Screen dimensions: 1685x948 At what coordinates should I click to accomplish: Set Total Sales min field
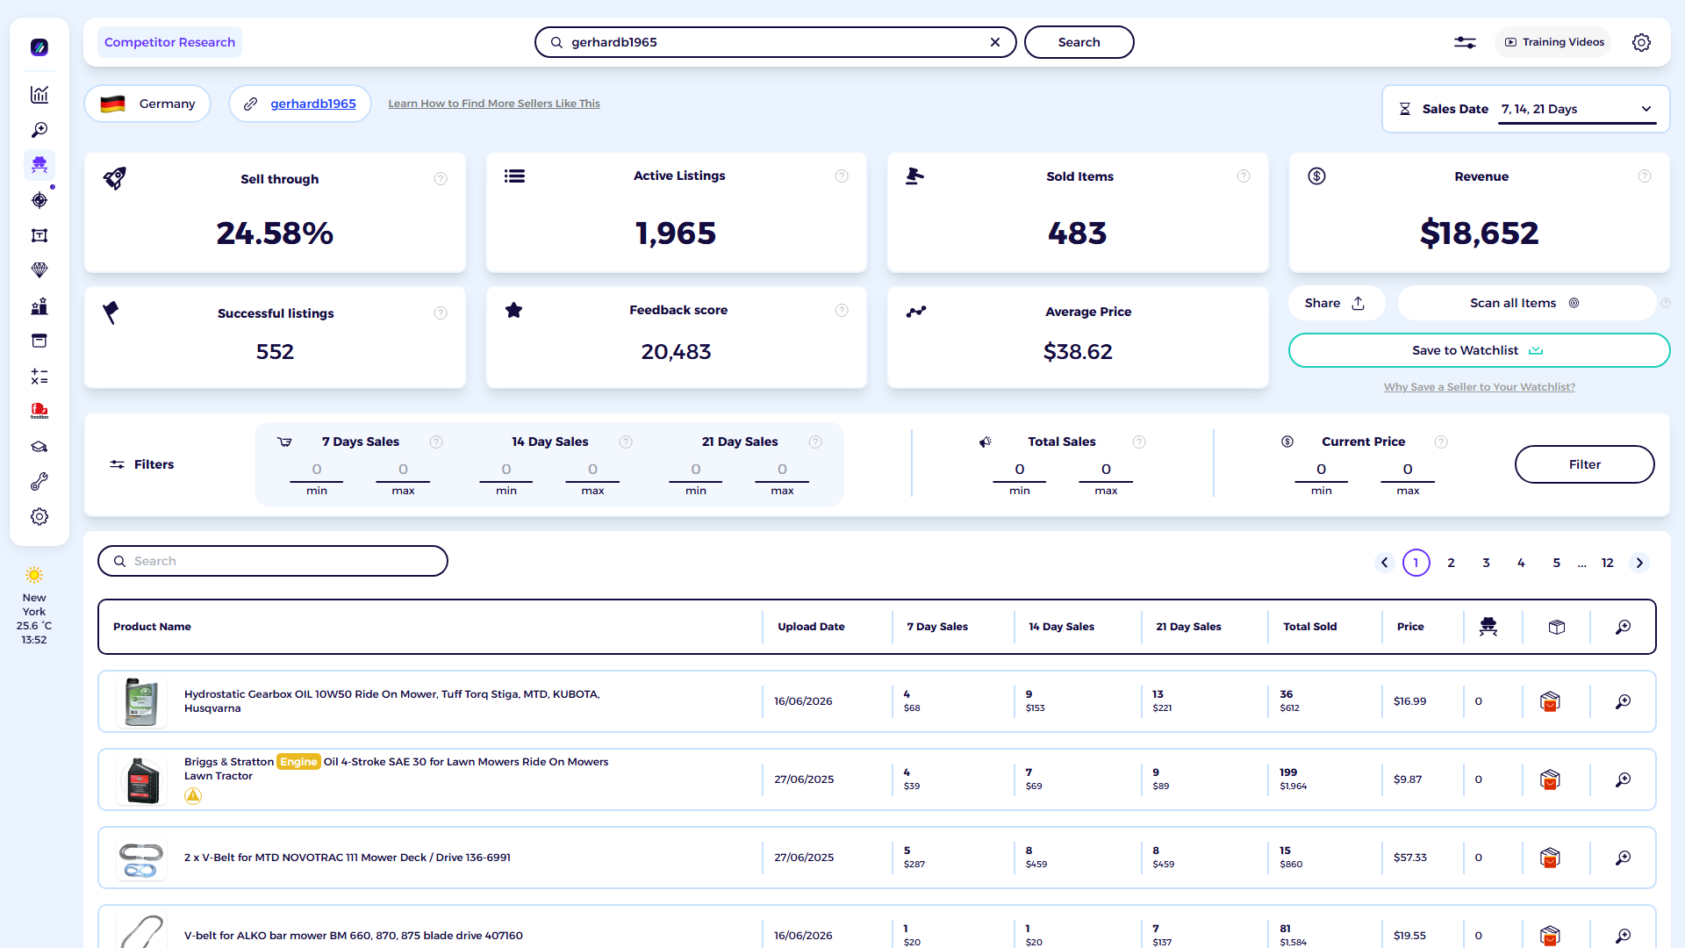(1020, 470)
